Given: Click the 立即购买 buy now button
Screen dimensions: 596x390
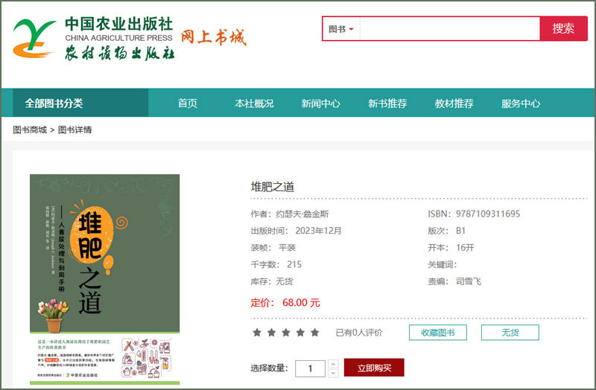Looking at the screenshot, I should point(374,368).
